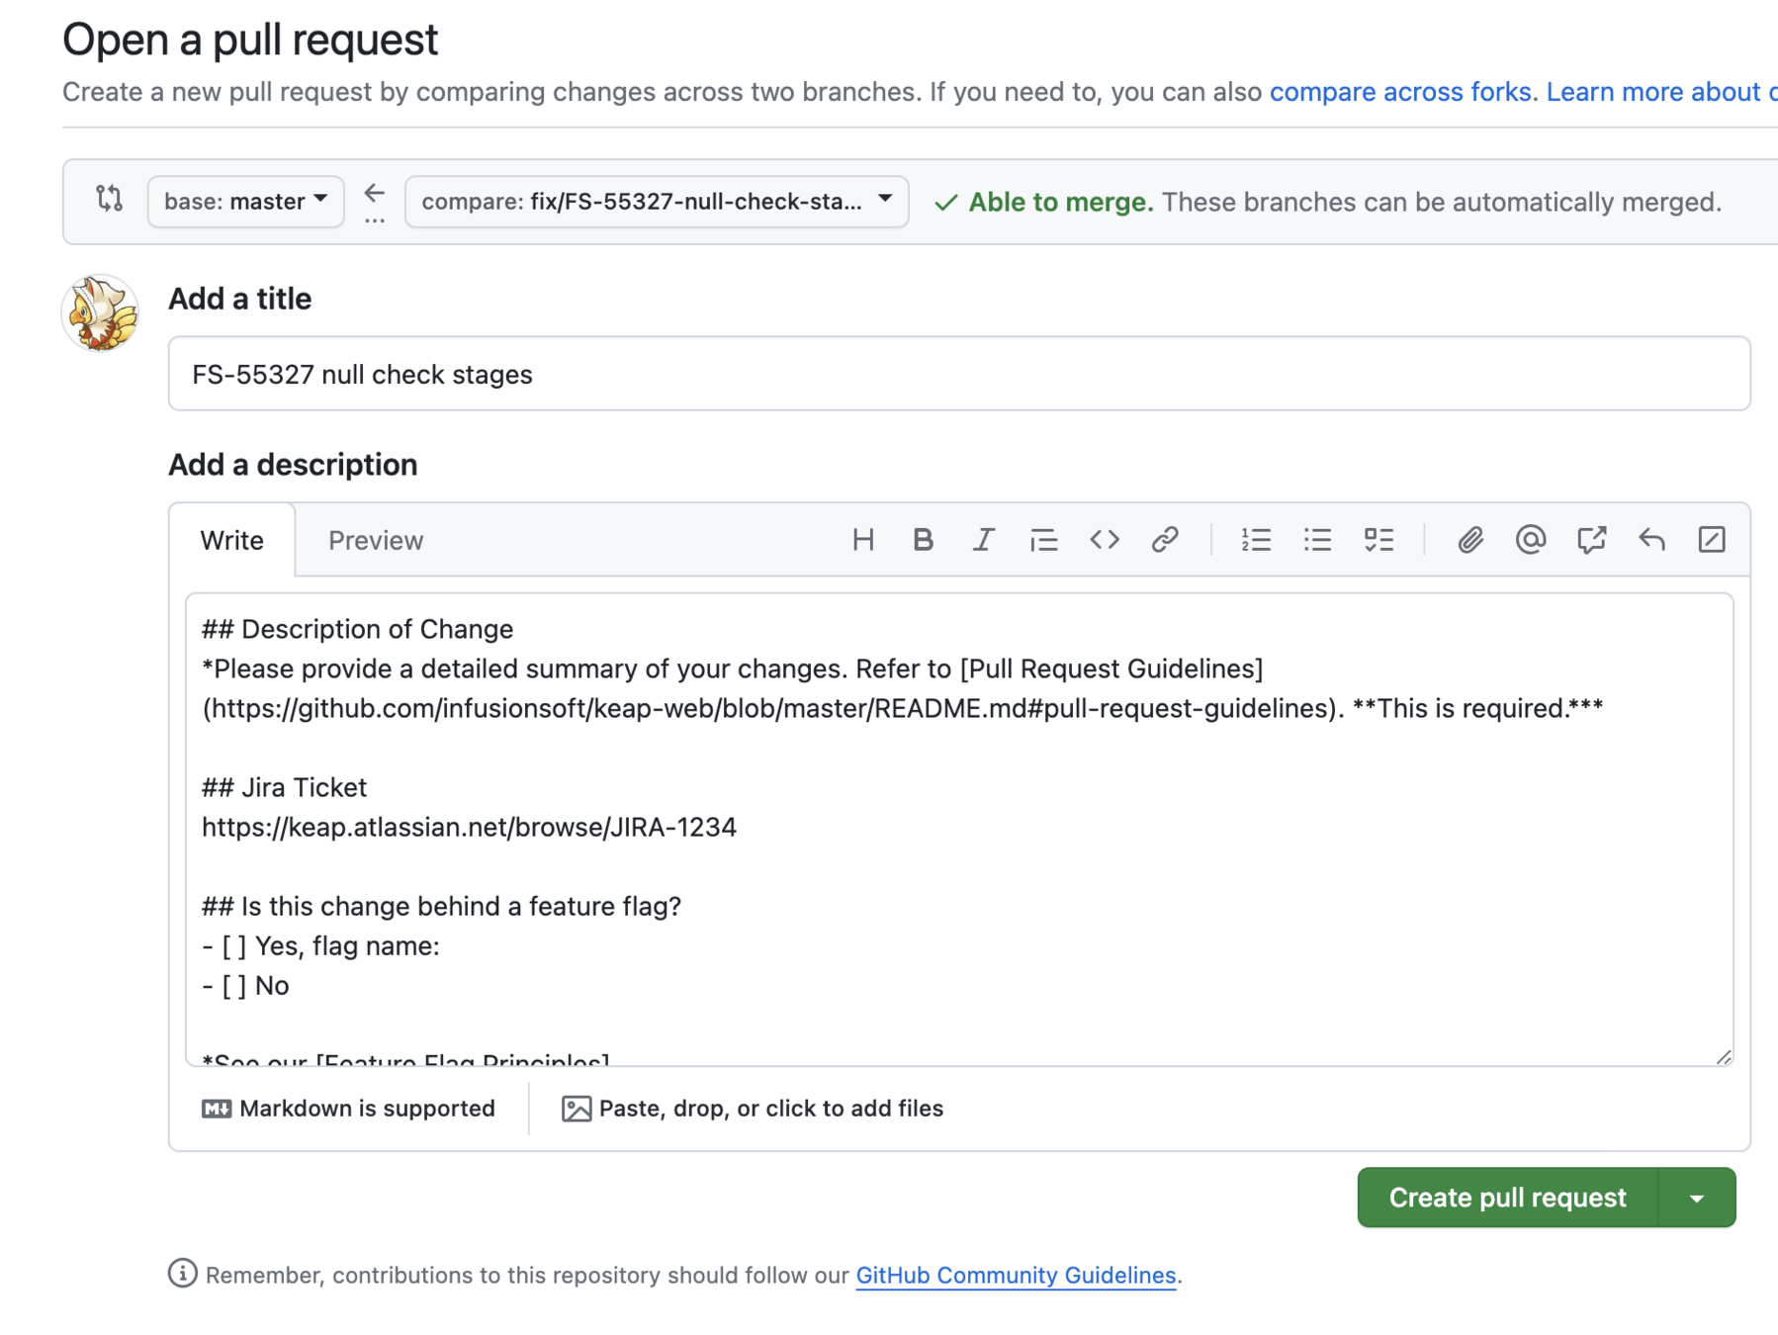Insert a heading with the H icon
1778x1335 pixels.
(x=862, y=540)
